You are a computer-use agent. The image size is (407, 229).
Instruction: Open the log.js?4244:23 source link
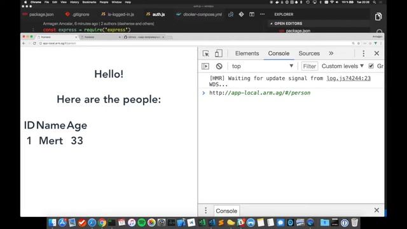click(348, 78)
